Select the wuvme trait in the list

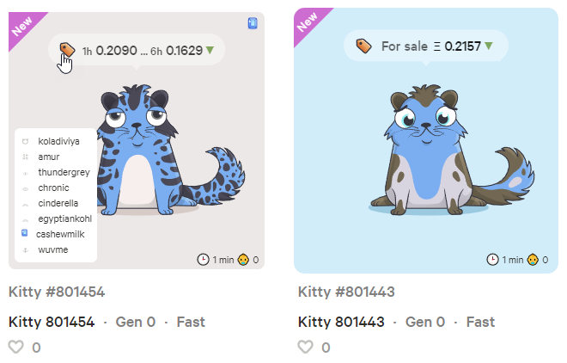click(52, 249)
